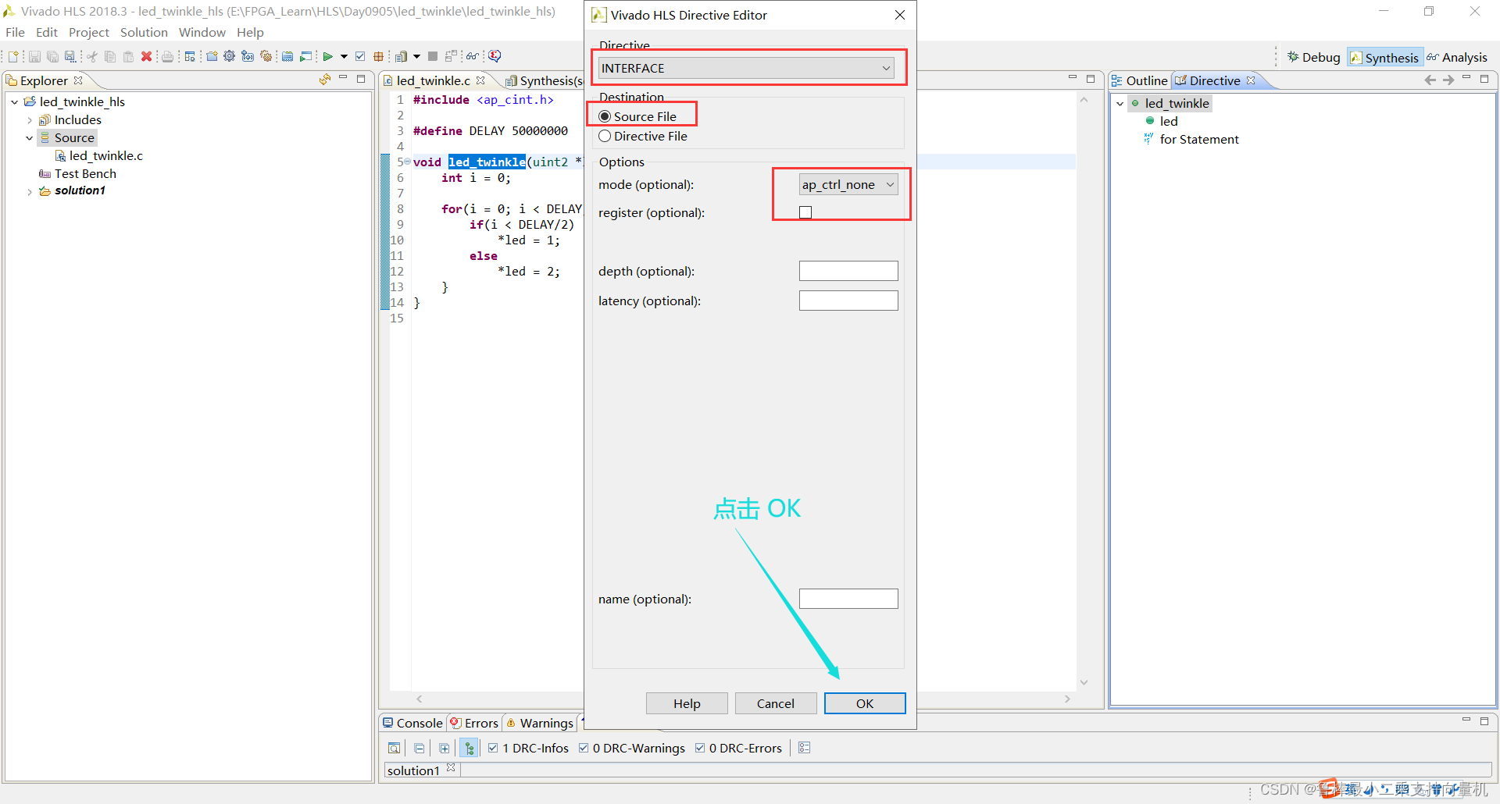The image size is (1500, 804).
Task: Click the Cancel button in Directive Editor
Action: [776, 703]
